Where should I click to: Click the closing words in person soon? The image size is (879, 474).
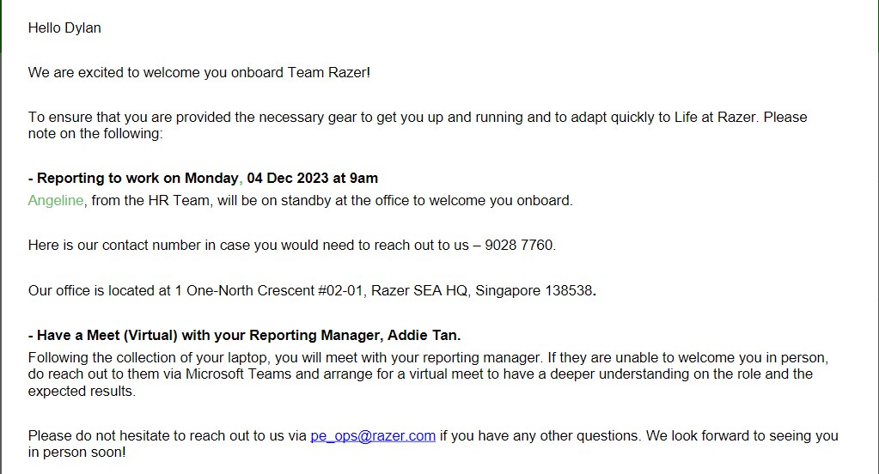pos(75,453)
